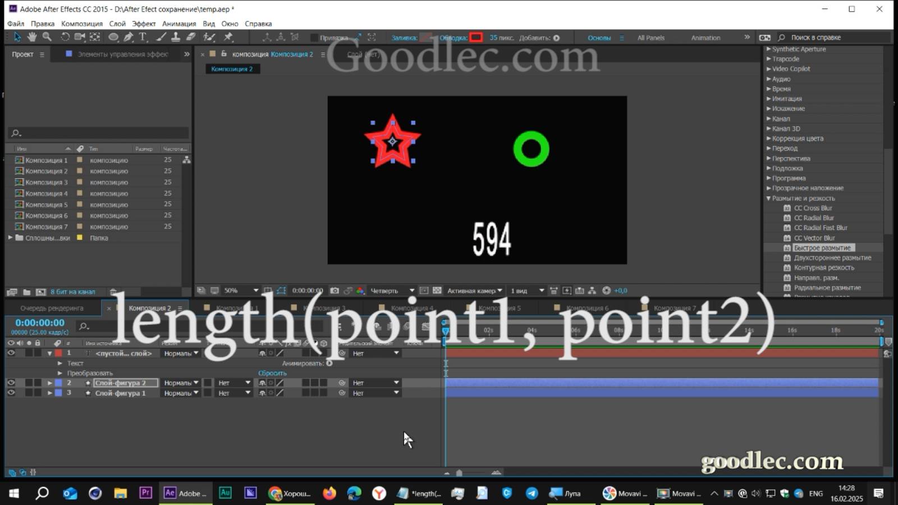The height and width of the screenshot is (505, 898).
Task: Create new composition icon in Project panel
Action: [40, 292]
